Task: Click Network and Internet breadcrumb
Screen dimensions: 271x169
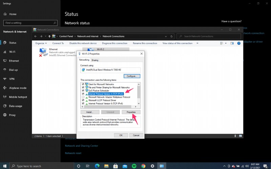Action: (88, 36)
